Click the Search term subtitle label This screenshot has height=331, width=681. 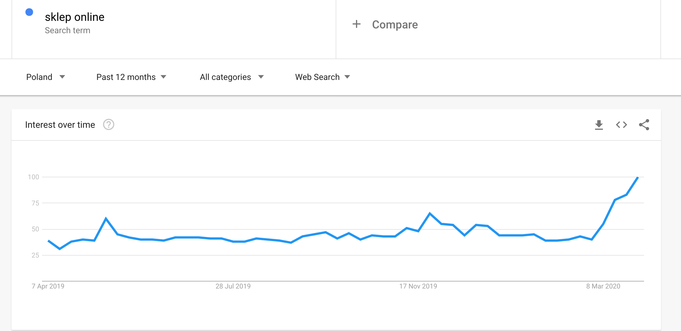coord(68,30)
